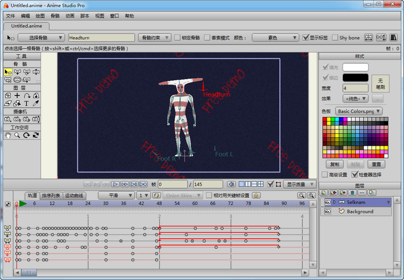The image size is (404, 280).
Task: Click the audio mute speaker icon
Action: pyautogui.click(x=231, y=184)
